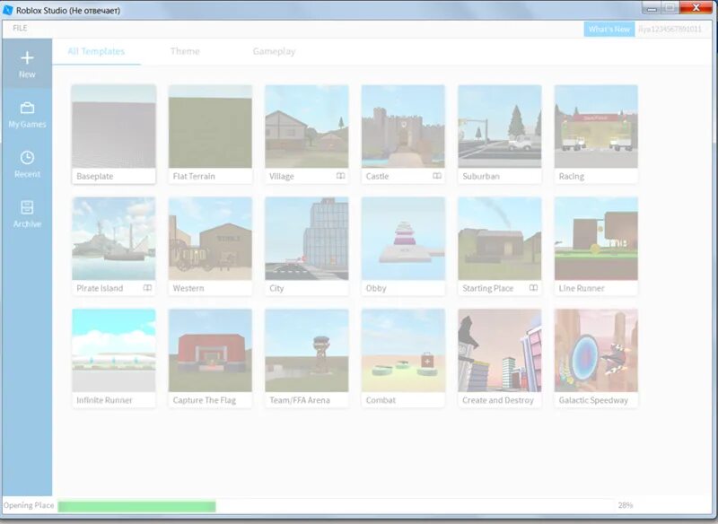Open the Archive box icon
The height and width of the screenshot is (524, 718).
pyautogui.click(x=27, y=207)
